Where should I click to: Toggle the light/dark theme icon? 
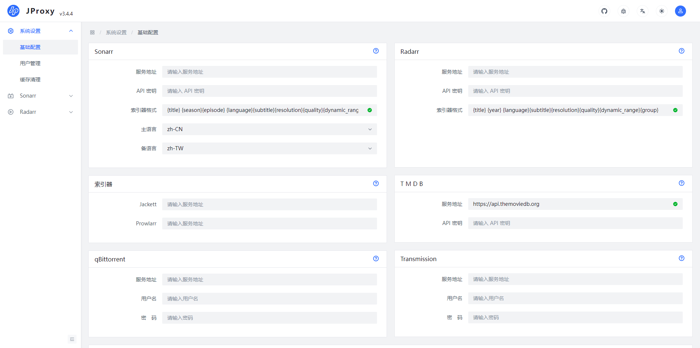[662, 11]
